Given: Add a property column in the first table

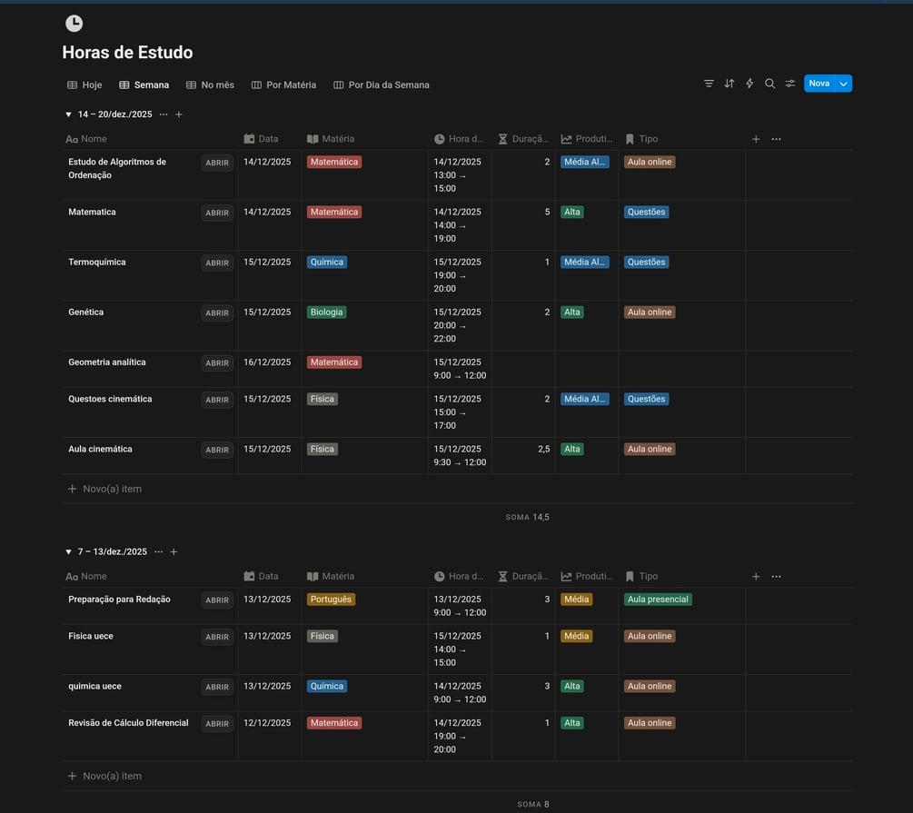Looking at the screenshot, I should click(x=756, y=139).
